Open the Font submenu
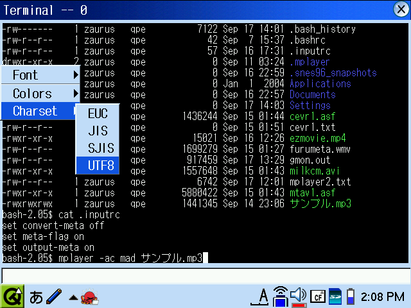Screen dimensions: 411x308 (40, 75)
